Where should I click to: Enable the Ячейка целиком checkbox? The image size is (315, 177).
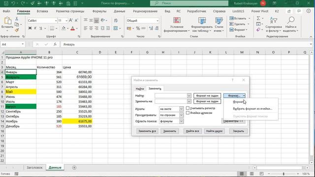[188, 113]
